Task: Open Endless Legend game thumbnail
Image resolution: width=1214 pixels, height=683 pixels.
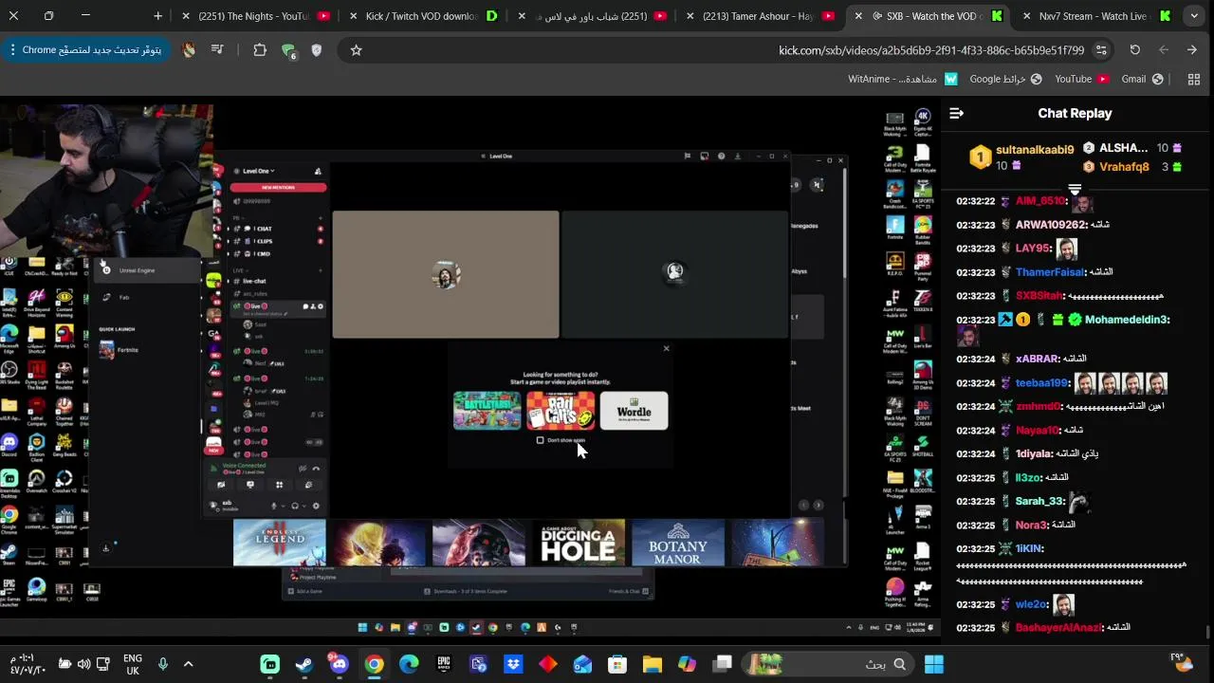Action: (x=280, y=543)
